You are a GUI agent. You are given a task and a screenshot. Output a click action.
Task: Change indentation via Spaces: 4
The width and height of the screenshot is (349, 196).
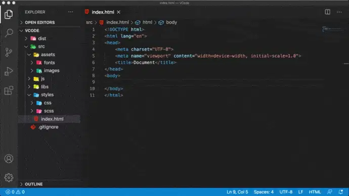pyautogui.click(x=264, y=192)
